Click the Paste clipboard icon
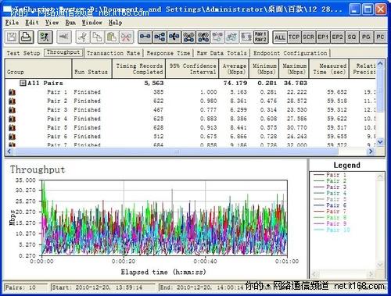 [x=112, y=37]
